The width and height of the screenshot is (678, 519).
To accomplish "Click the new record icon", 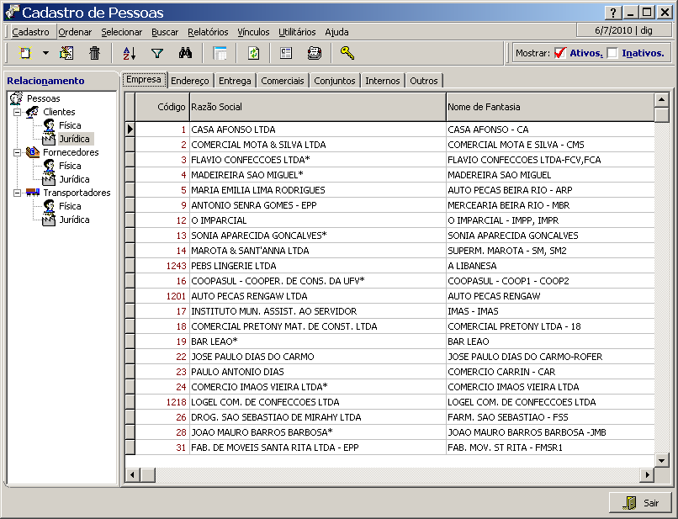I will 25,53.
